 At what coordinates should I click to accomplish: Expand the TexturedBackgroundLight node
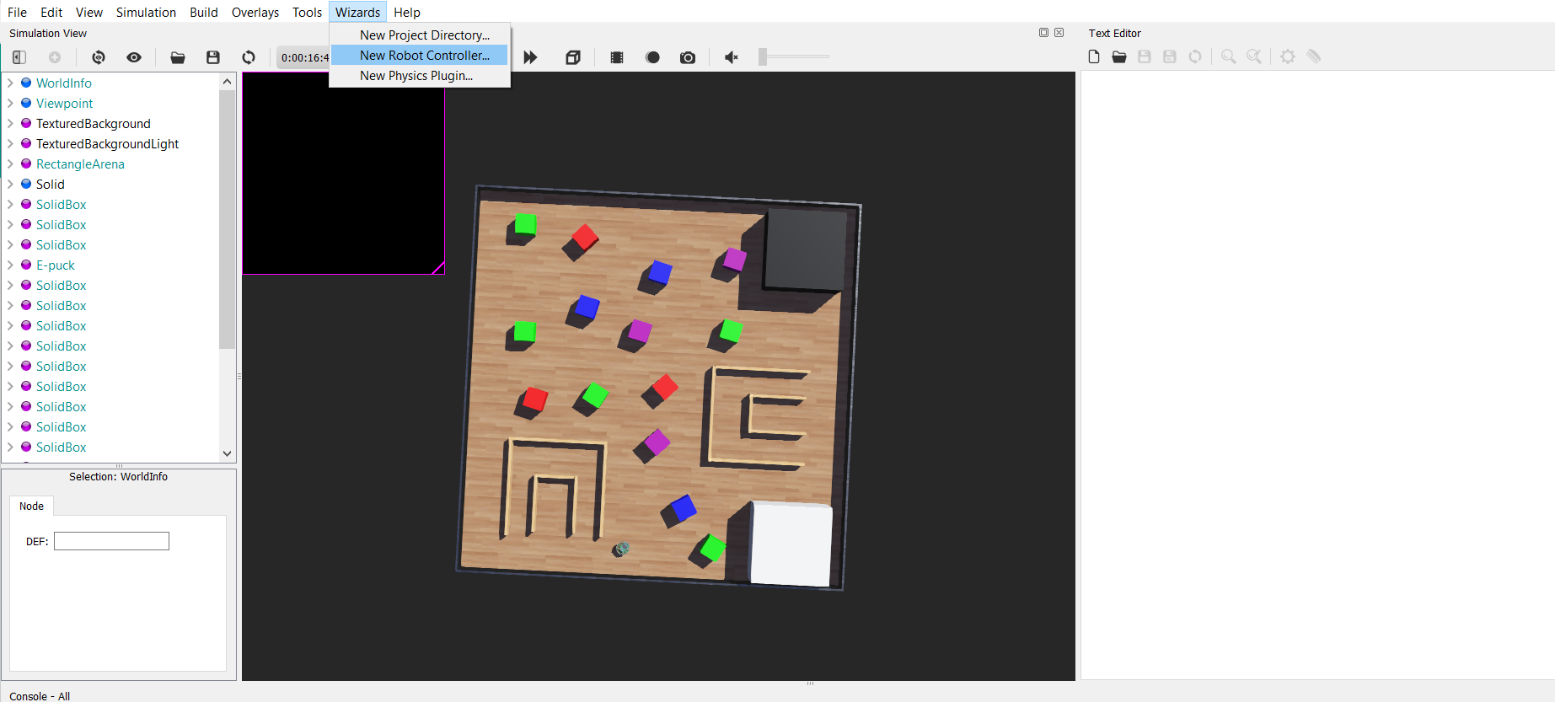[10, 143]
